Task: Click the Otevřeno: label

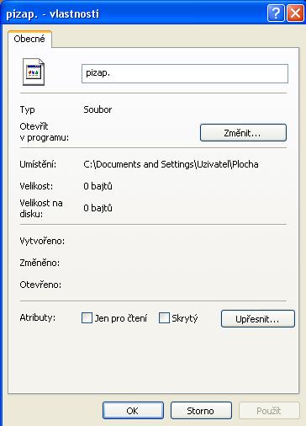Action: [x=40, y=285]
